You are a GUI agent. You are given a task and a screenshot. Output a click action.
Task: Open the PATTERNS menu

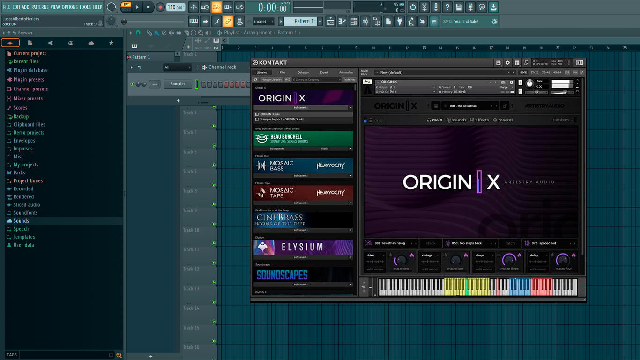pyautogui.click(x=40, y=7)
